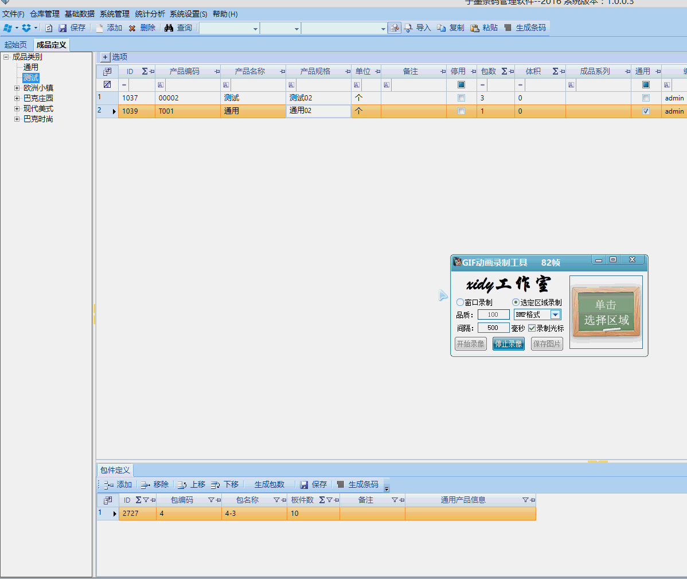Click the delete (删除) red X icon
The width and height of the screenshot is (687, 579).
(x=132, y=28)
